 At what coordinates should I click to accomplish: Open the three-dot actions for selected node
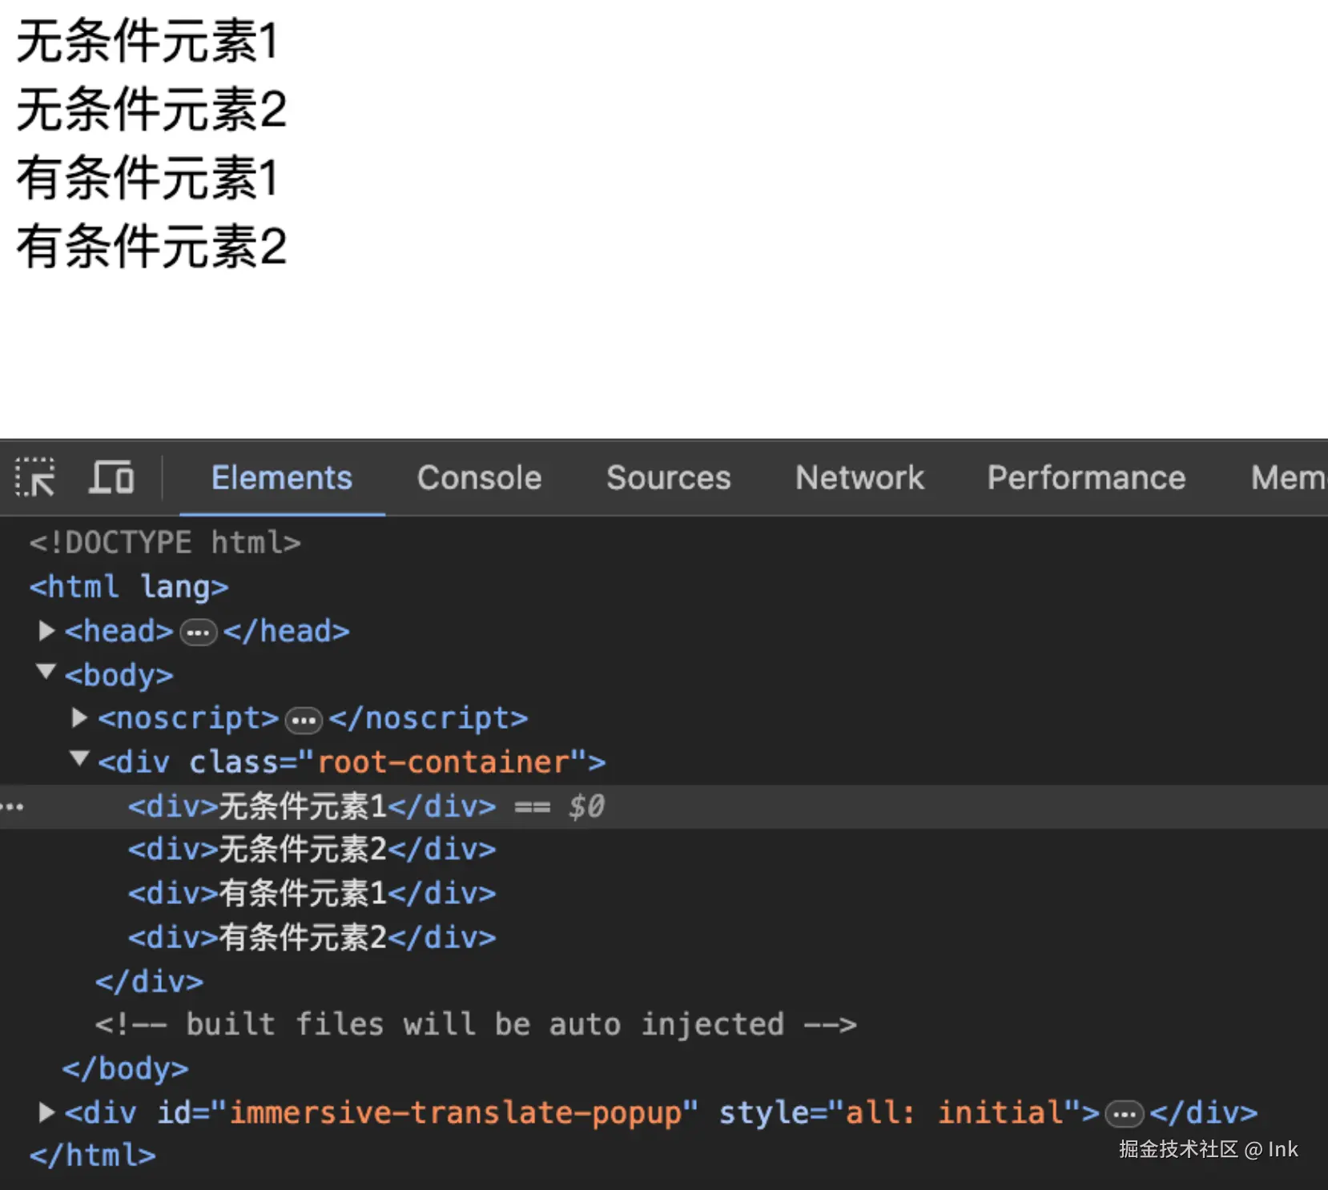point(14,806)
